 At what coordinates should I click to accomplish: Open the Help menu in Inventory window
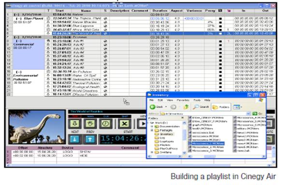(x=207, y=100)
